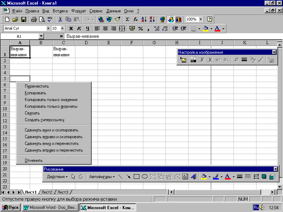Viewport: 283px width, 212px height.
Task: Create a new workbook with New icon
Action: pos(7,19)
